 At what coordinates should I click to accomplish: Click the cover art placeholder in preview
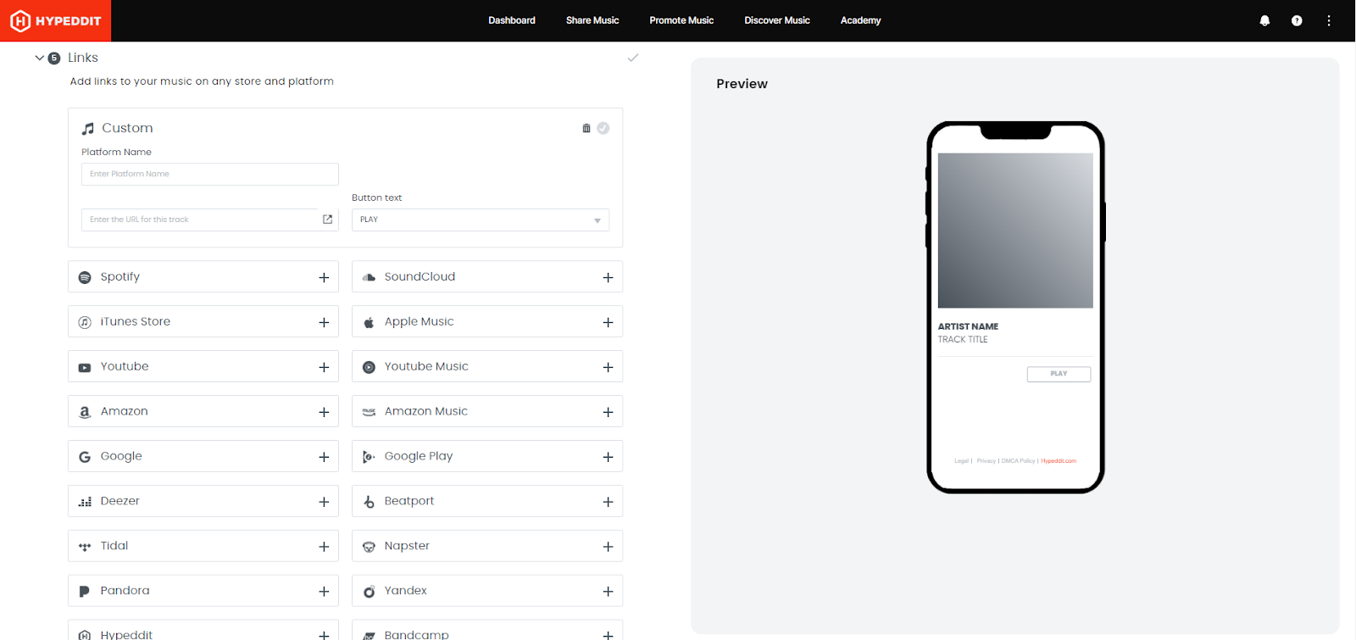click(1015, 231)
